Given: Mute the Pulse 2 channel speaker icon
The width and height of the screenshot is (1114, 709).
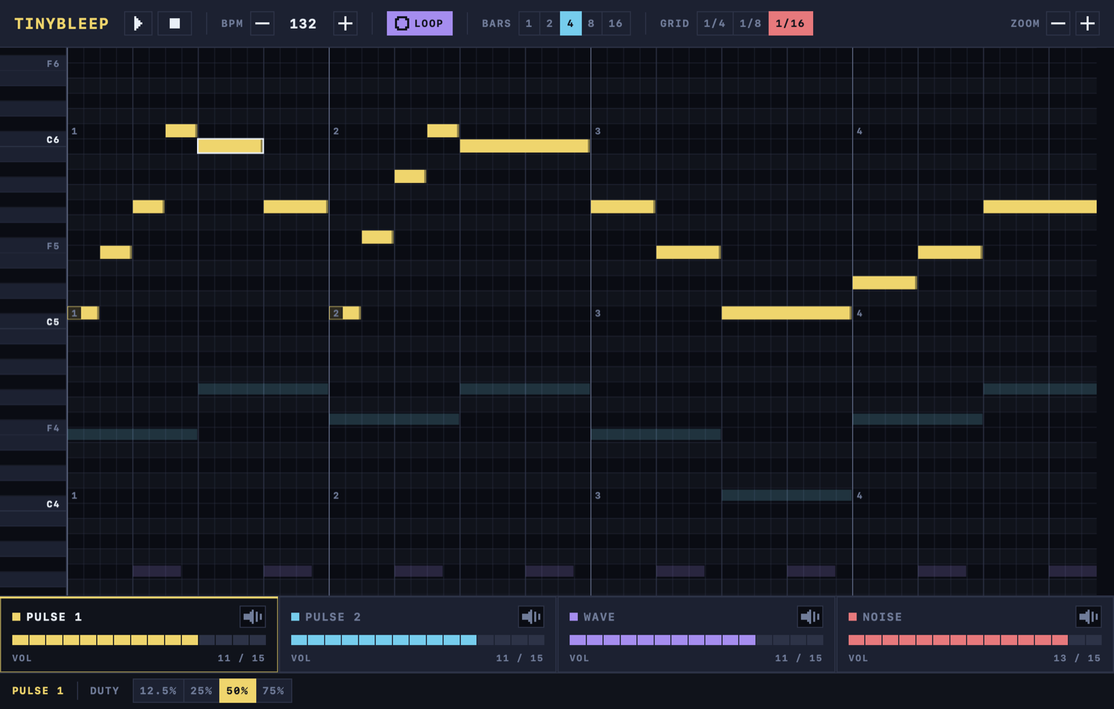Looking at the screenshot, I should [531, 616].
